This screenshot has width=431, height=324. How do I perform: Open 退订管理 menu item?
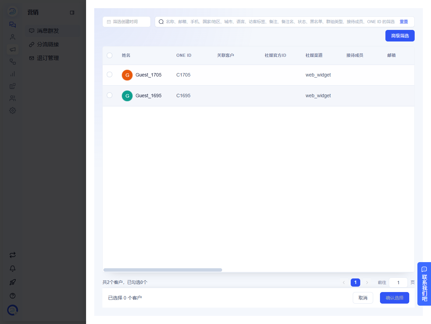coord(53,58)
